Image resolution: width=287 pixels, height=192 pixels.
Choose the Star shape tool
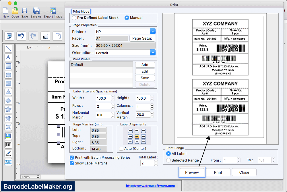pos(9,109)
